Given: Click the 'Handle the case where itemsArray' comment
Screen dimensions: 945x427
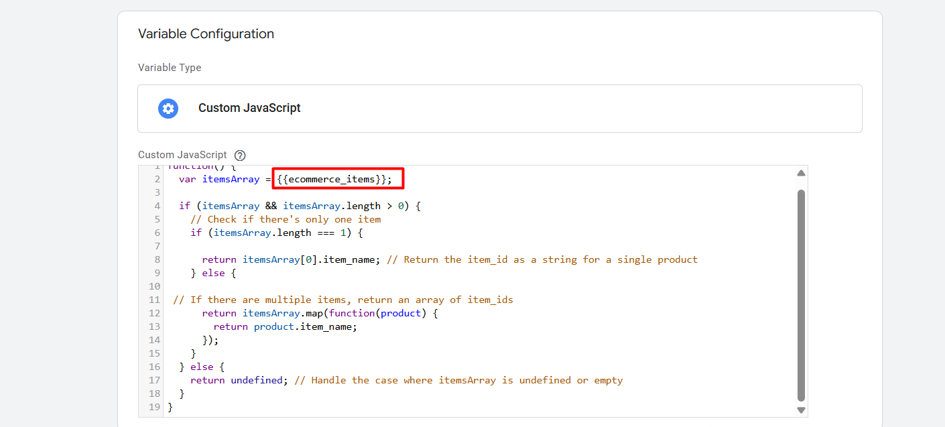Looking at the screenshot, I should coord(458,380).
